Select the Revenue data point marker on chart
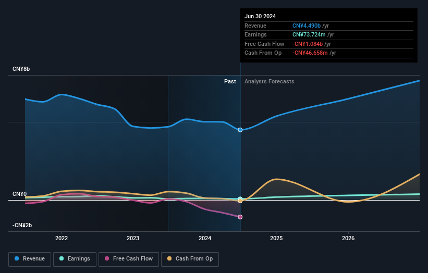428x273 pixels. (240, 130)
